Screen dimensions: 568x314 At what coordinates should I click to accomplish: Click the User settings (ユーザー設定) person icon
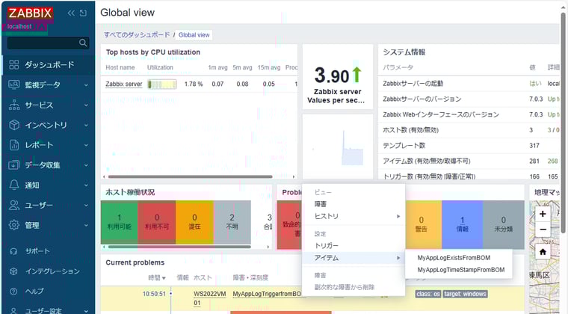click(13, 311)
